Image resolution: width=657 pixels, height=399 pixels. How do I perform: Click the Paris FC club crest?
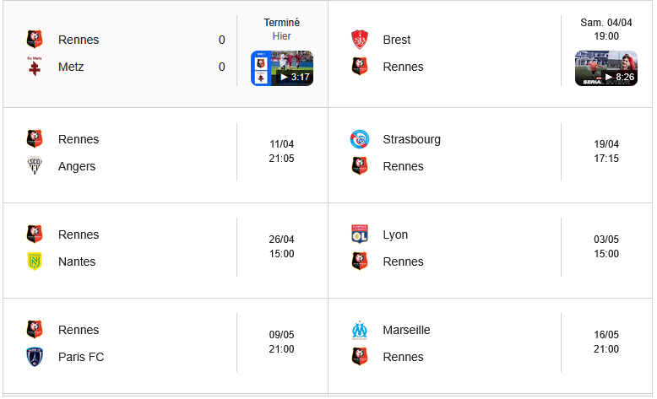point(35,357)
